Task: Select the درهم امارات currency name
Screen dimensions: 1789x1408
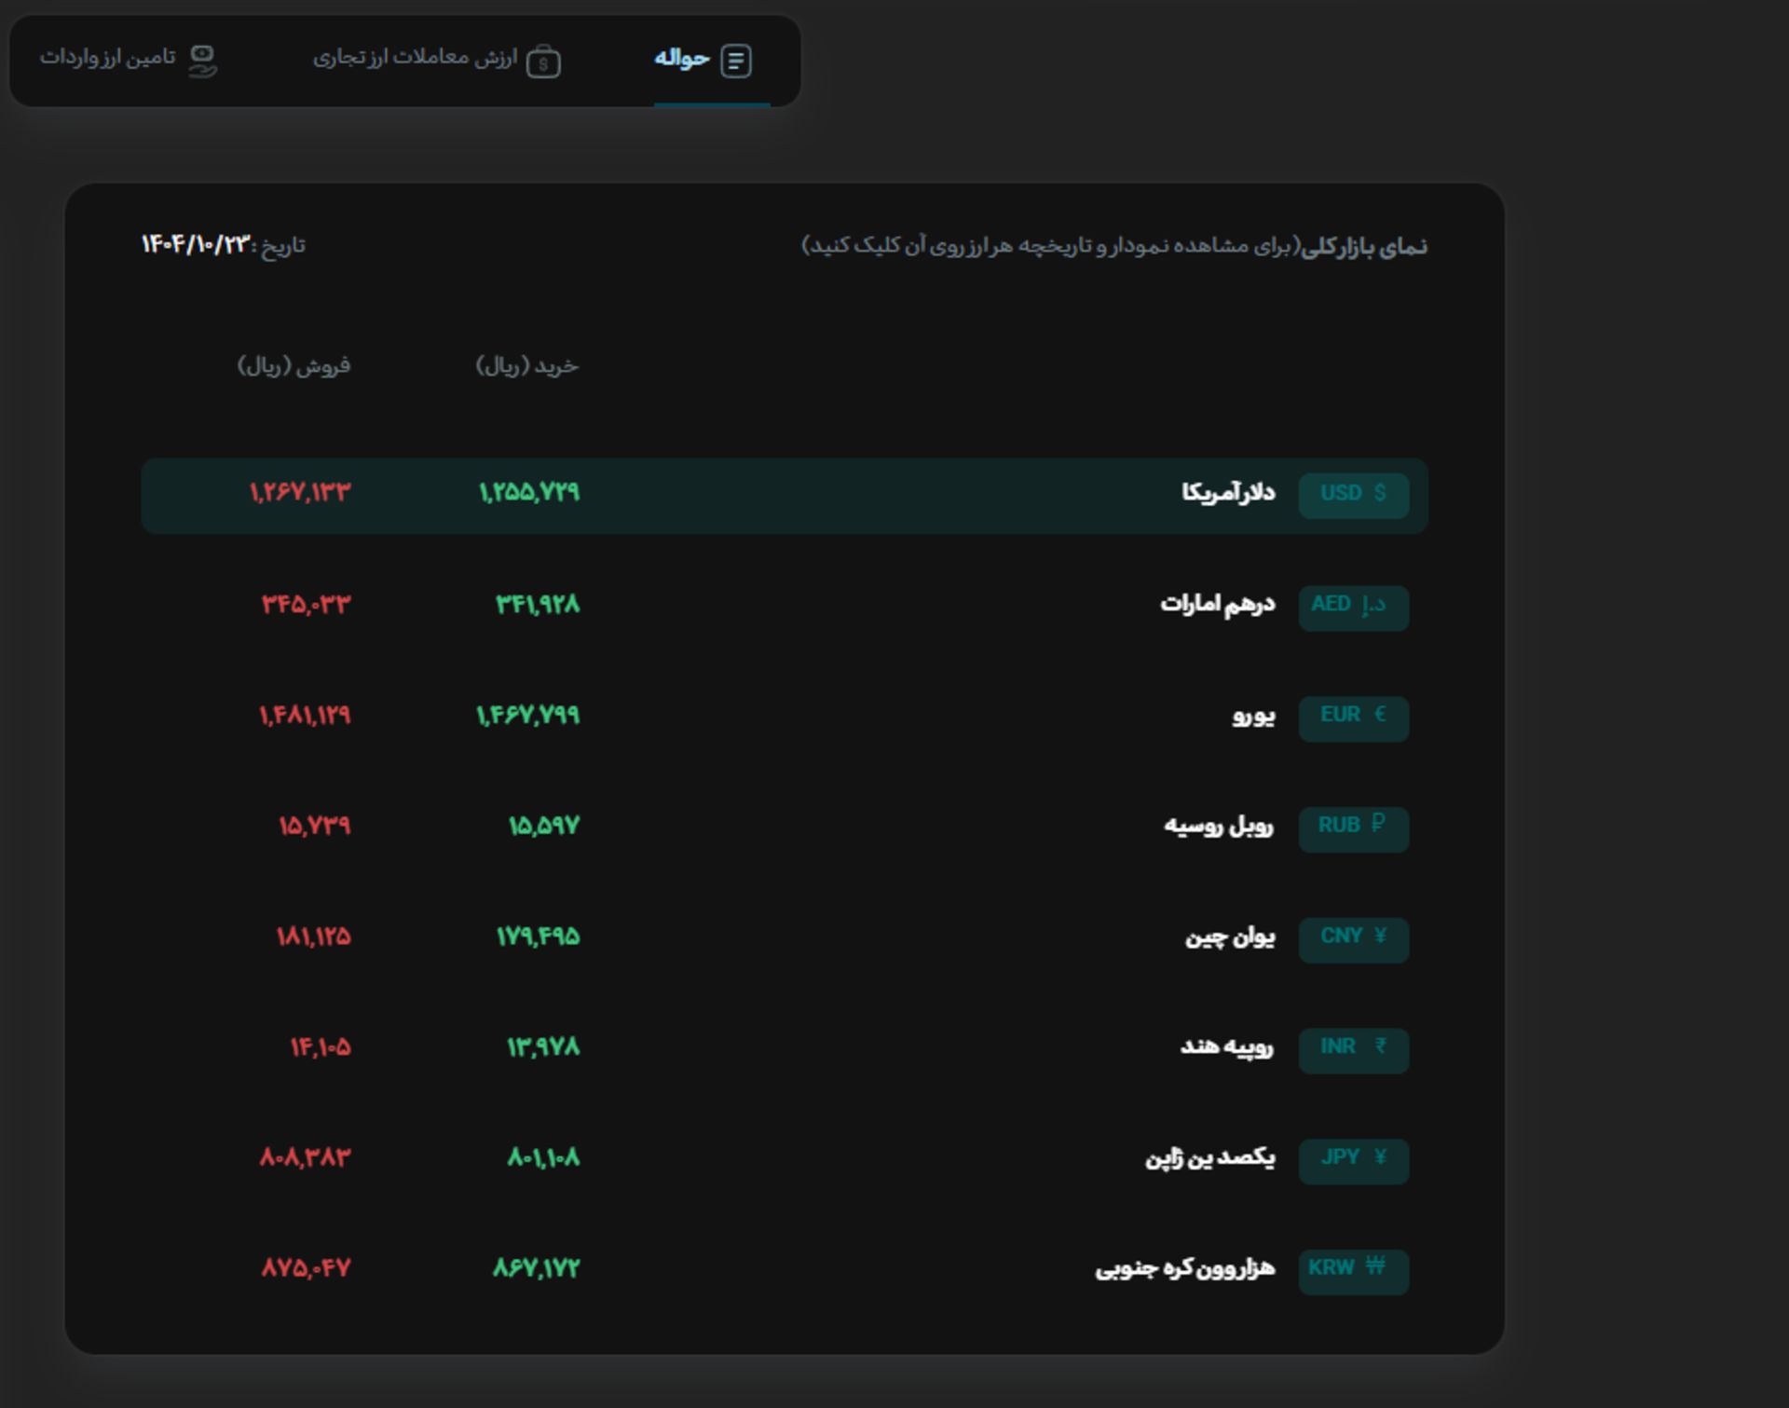Action: pos(1217,605)
